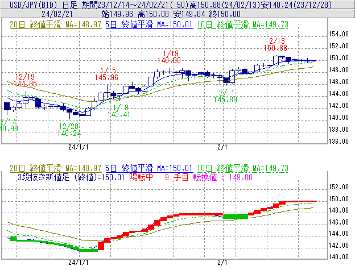Click 20日 MA=148.97 legend in upper chart
This screenshot has width=355, height=270.
[56, 24]
